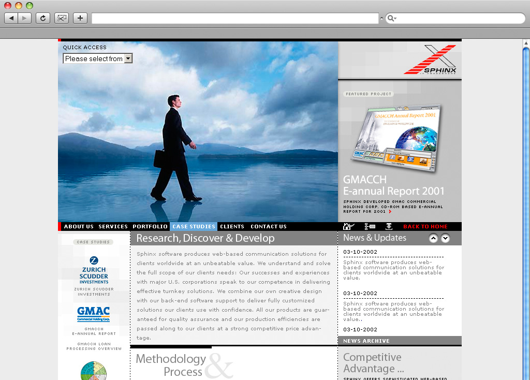Click the download arrow icon in the navigation bar
This screenshot has width=530, height=380.
[389, 226]
